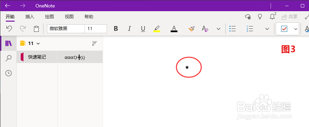Switch to the 帮助 tab
Image resolution: width=309 pixels, height=127 pixels.
coord(89,17)
